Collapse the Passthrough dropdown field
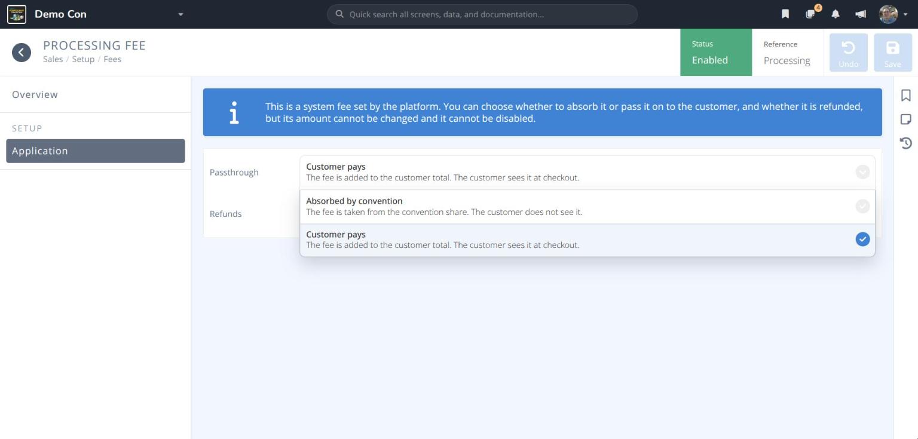918x439 pixels. (x=587, y=172)
